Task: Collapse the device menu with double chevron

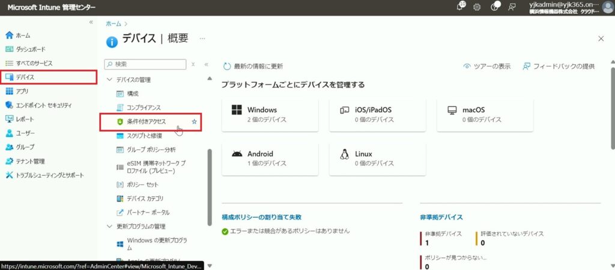Action: tap(207, 64)
